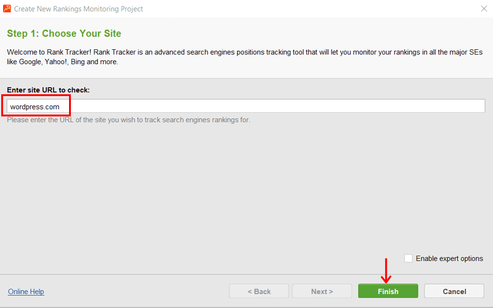
Task: Click the 'Step 1: Choose Your Site' heading
Action: point(64,33)
